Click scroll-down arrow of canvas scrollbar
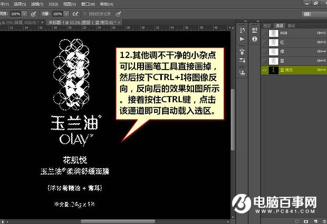 (x=233, y=217)
